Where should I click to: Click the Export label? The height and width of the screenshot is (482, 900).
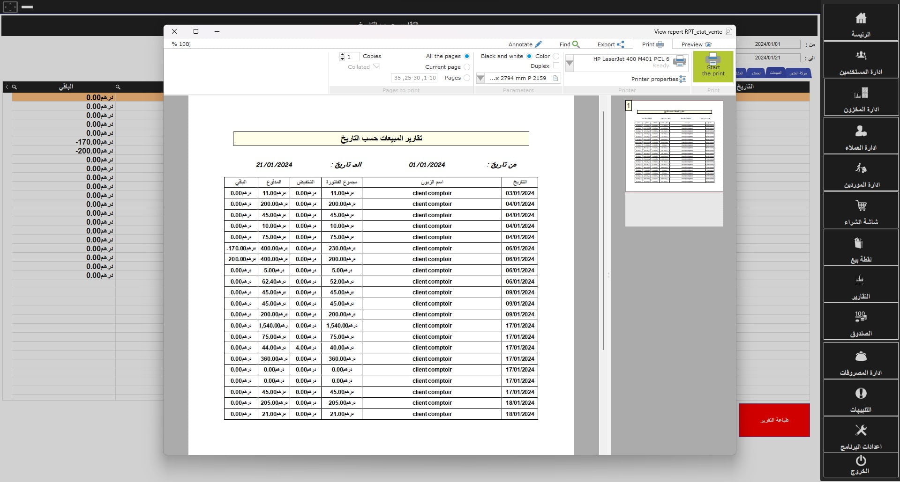[606, 44]
